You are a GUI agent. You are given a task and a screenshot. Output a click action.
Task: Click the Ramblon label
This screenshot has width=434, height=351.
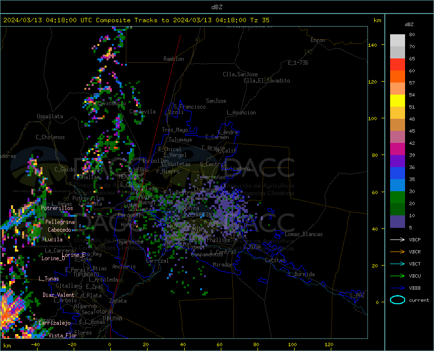point(174,59)
